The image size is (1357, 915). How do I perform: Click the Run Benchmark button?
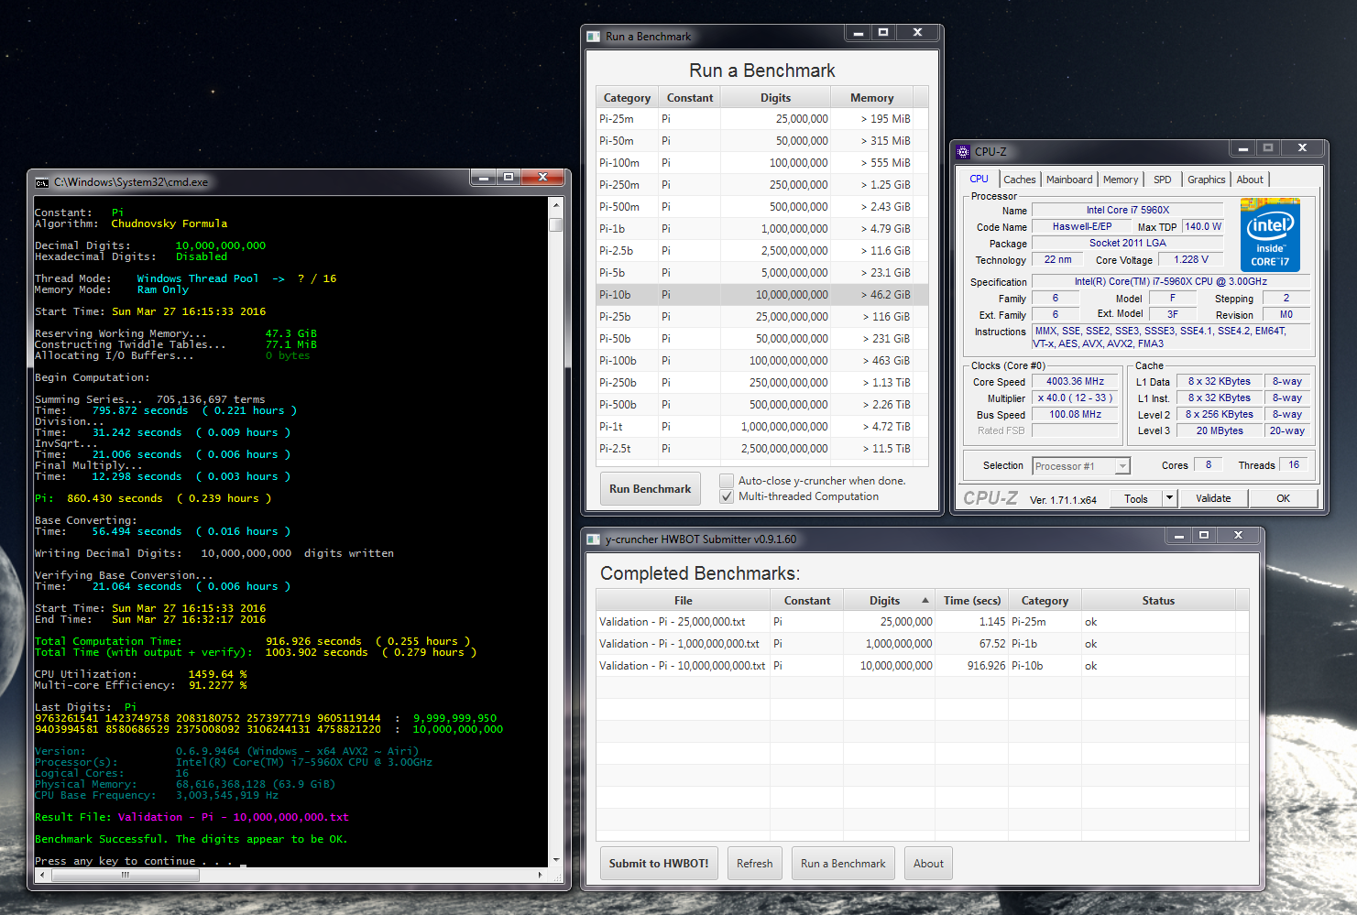coord(651,489)
